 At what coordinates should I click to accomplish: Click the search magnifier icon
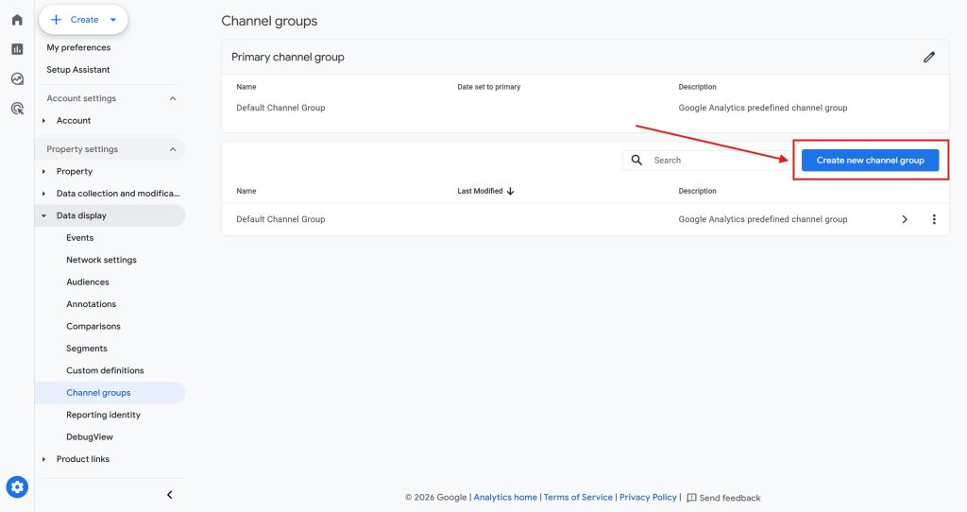coord(636,160)
